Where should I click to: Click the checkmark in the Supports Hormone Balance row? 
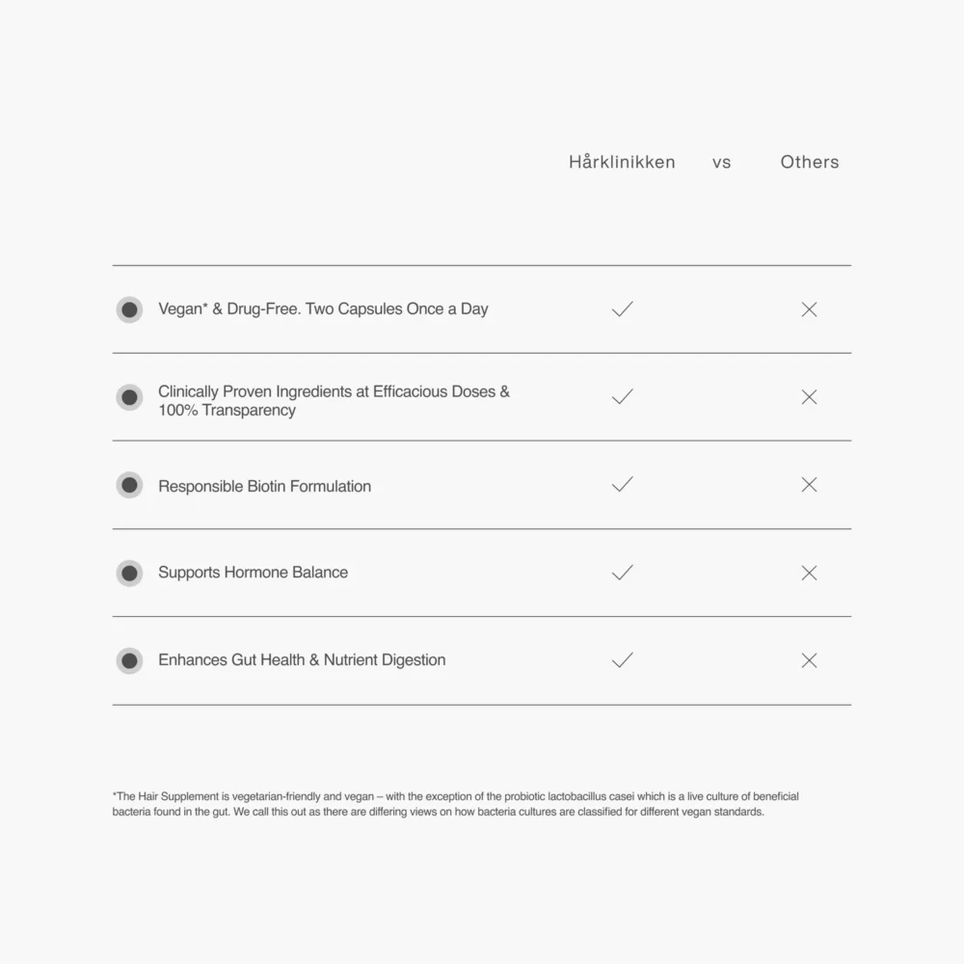[x=622, y=573]
